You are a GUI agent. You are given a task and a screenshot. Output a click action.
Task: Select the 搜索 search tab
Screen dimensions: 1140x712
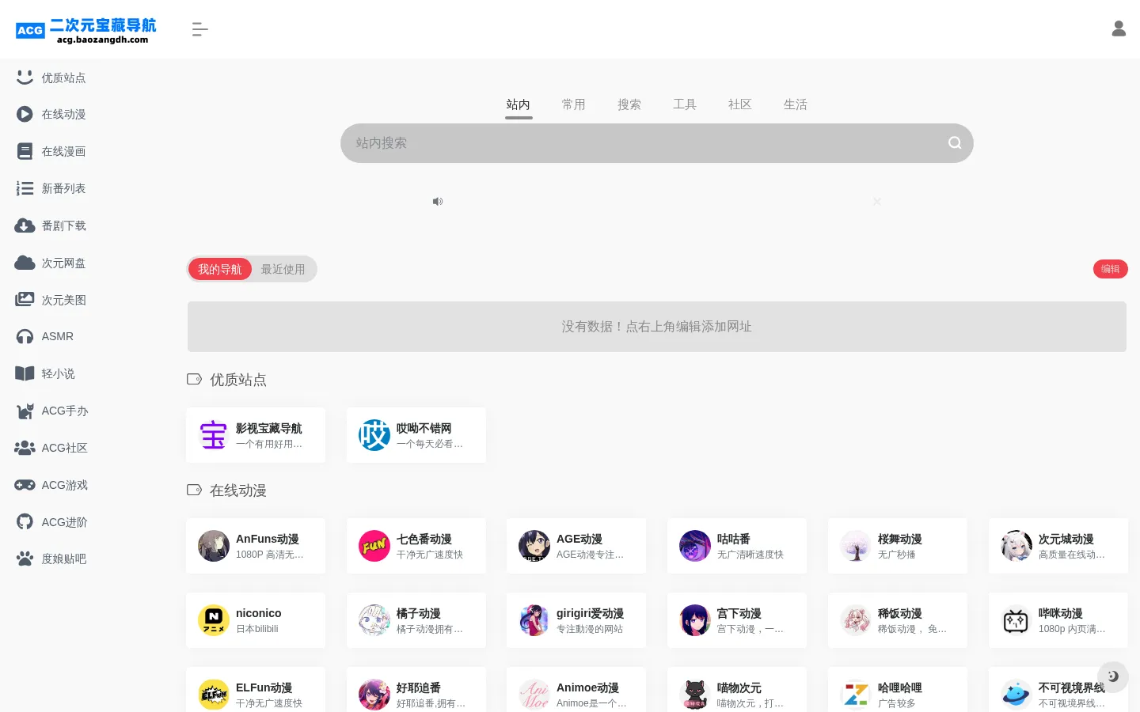coord(629,104)
